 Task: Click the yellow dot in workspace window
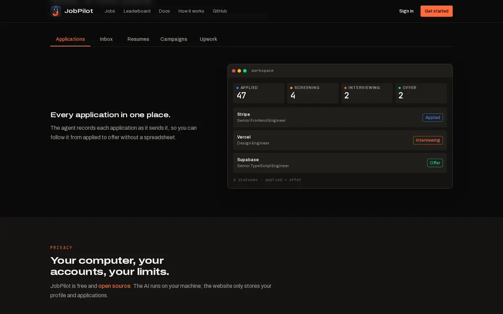point(239,71)
